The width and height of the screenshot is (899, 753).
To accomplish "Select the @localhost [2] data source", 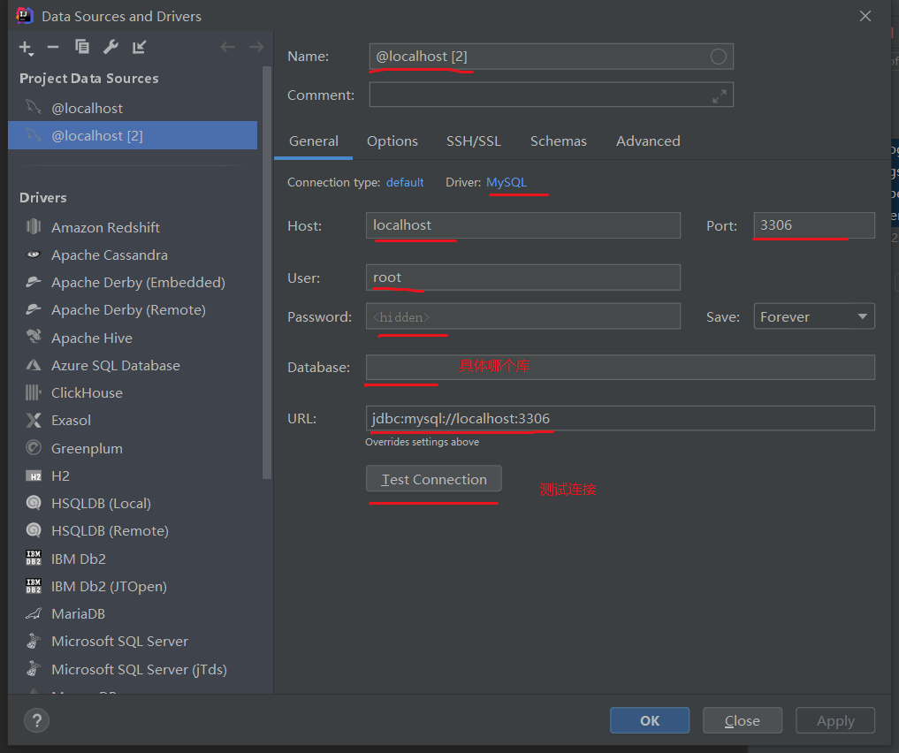I will point(133,135).
